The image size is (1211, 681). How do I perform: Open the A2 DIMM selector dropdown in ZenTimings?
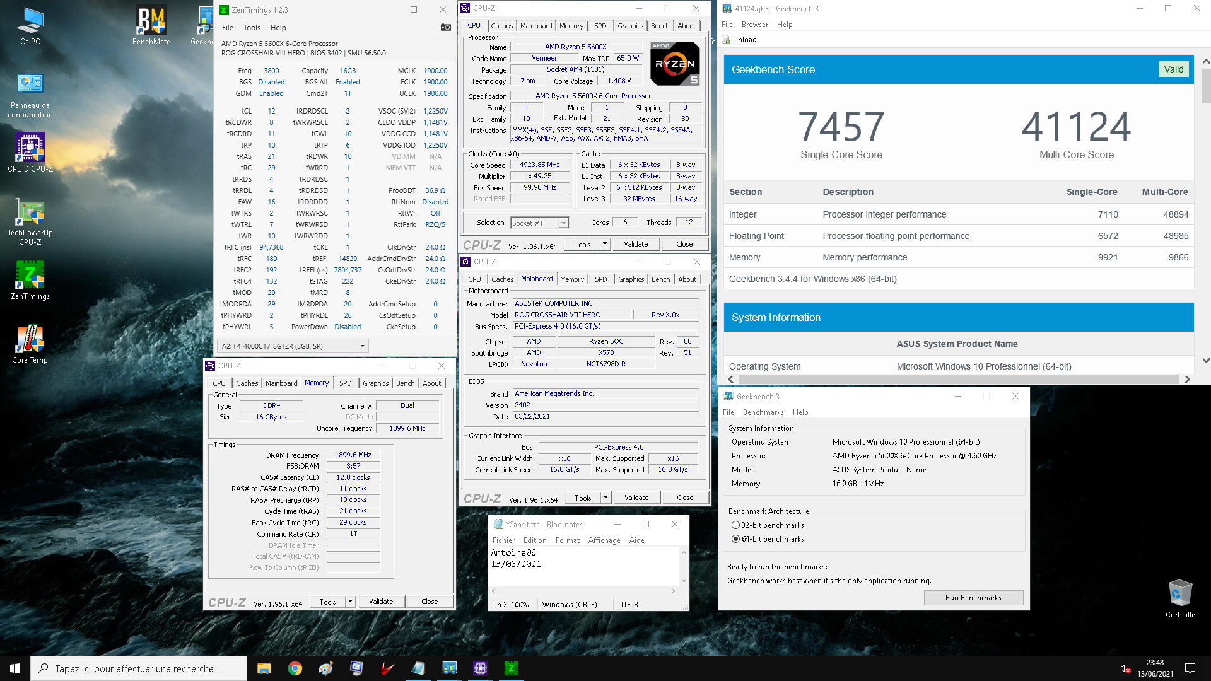(x=293, y=346)
